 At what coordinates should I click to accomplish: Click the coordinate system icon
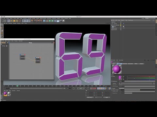[x=32, y=21]
